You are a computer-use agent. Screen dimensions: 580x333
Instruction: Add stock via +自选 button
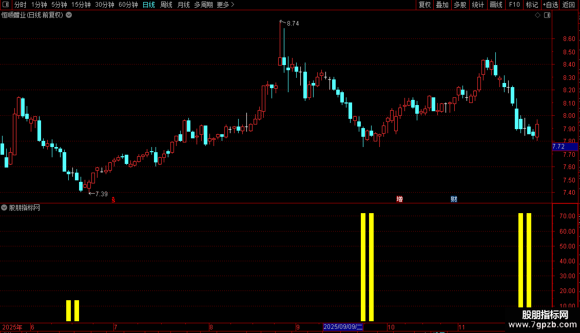click(x=550, y=5)
